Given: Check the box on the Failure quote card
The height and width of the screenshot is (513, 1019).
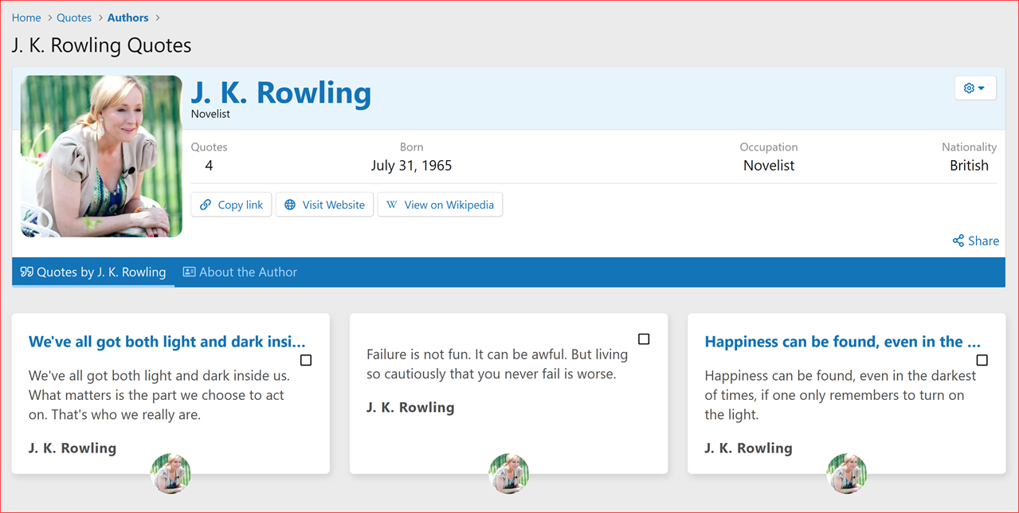Looking at the screenshot, I should click(x=644, y=339).
